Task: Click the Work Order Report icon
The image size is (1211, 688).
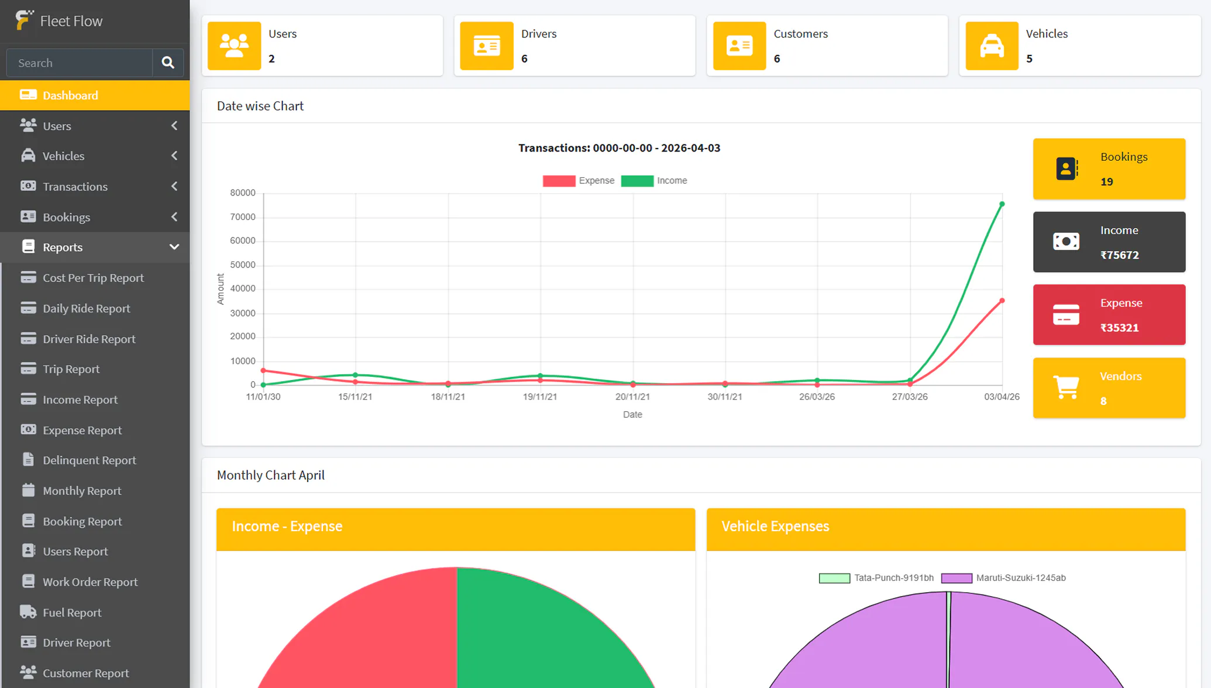Action: tap(28, 582)
